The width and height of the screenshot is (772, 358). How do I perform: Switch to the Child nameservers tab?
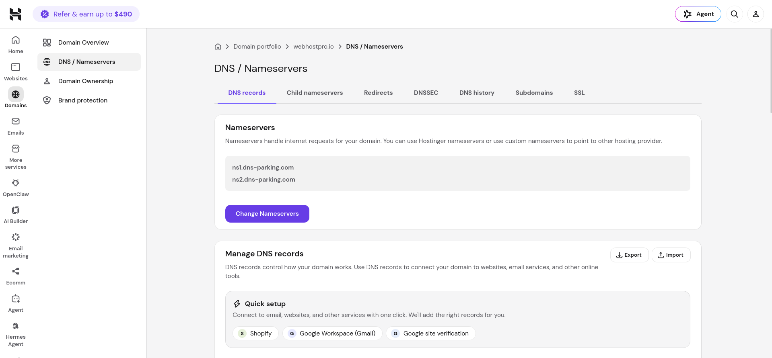315,93
